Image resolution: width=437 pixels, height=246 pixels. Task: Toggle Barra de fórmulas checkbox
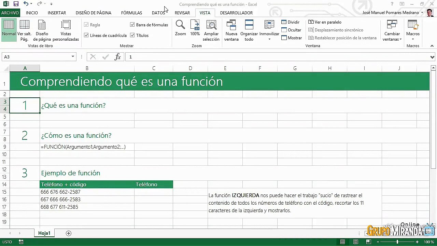(x=132, y=25)
